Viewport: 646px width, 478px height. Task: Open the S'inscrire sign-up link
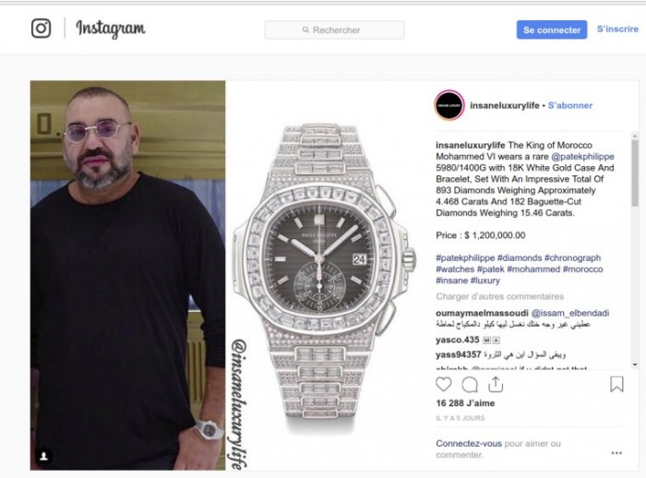pos(617,29)
